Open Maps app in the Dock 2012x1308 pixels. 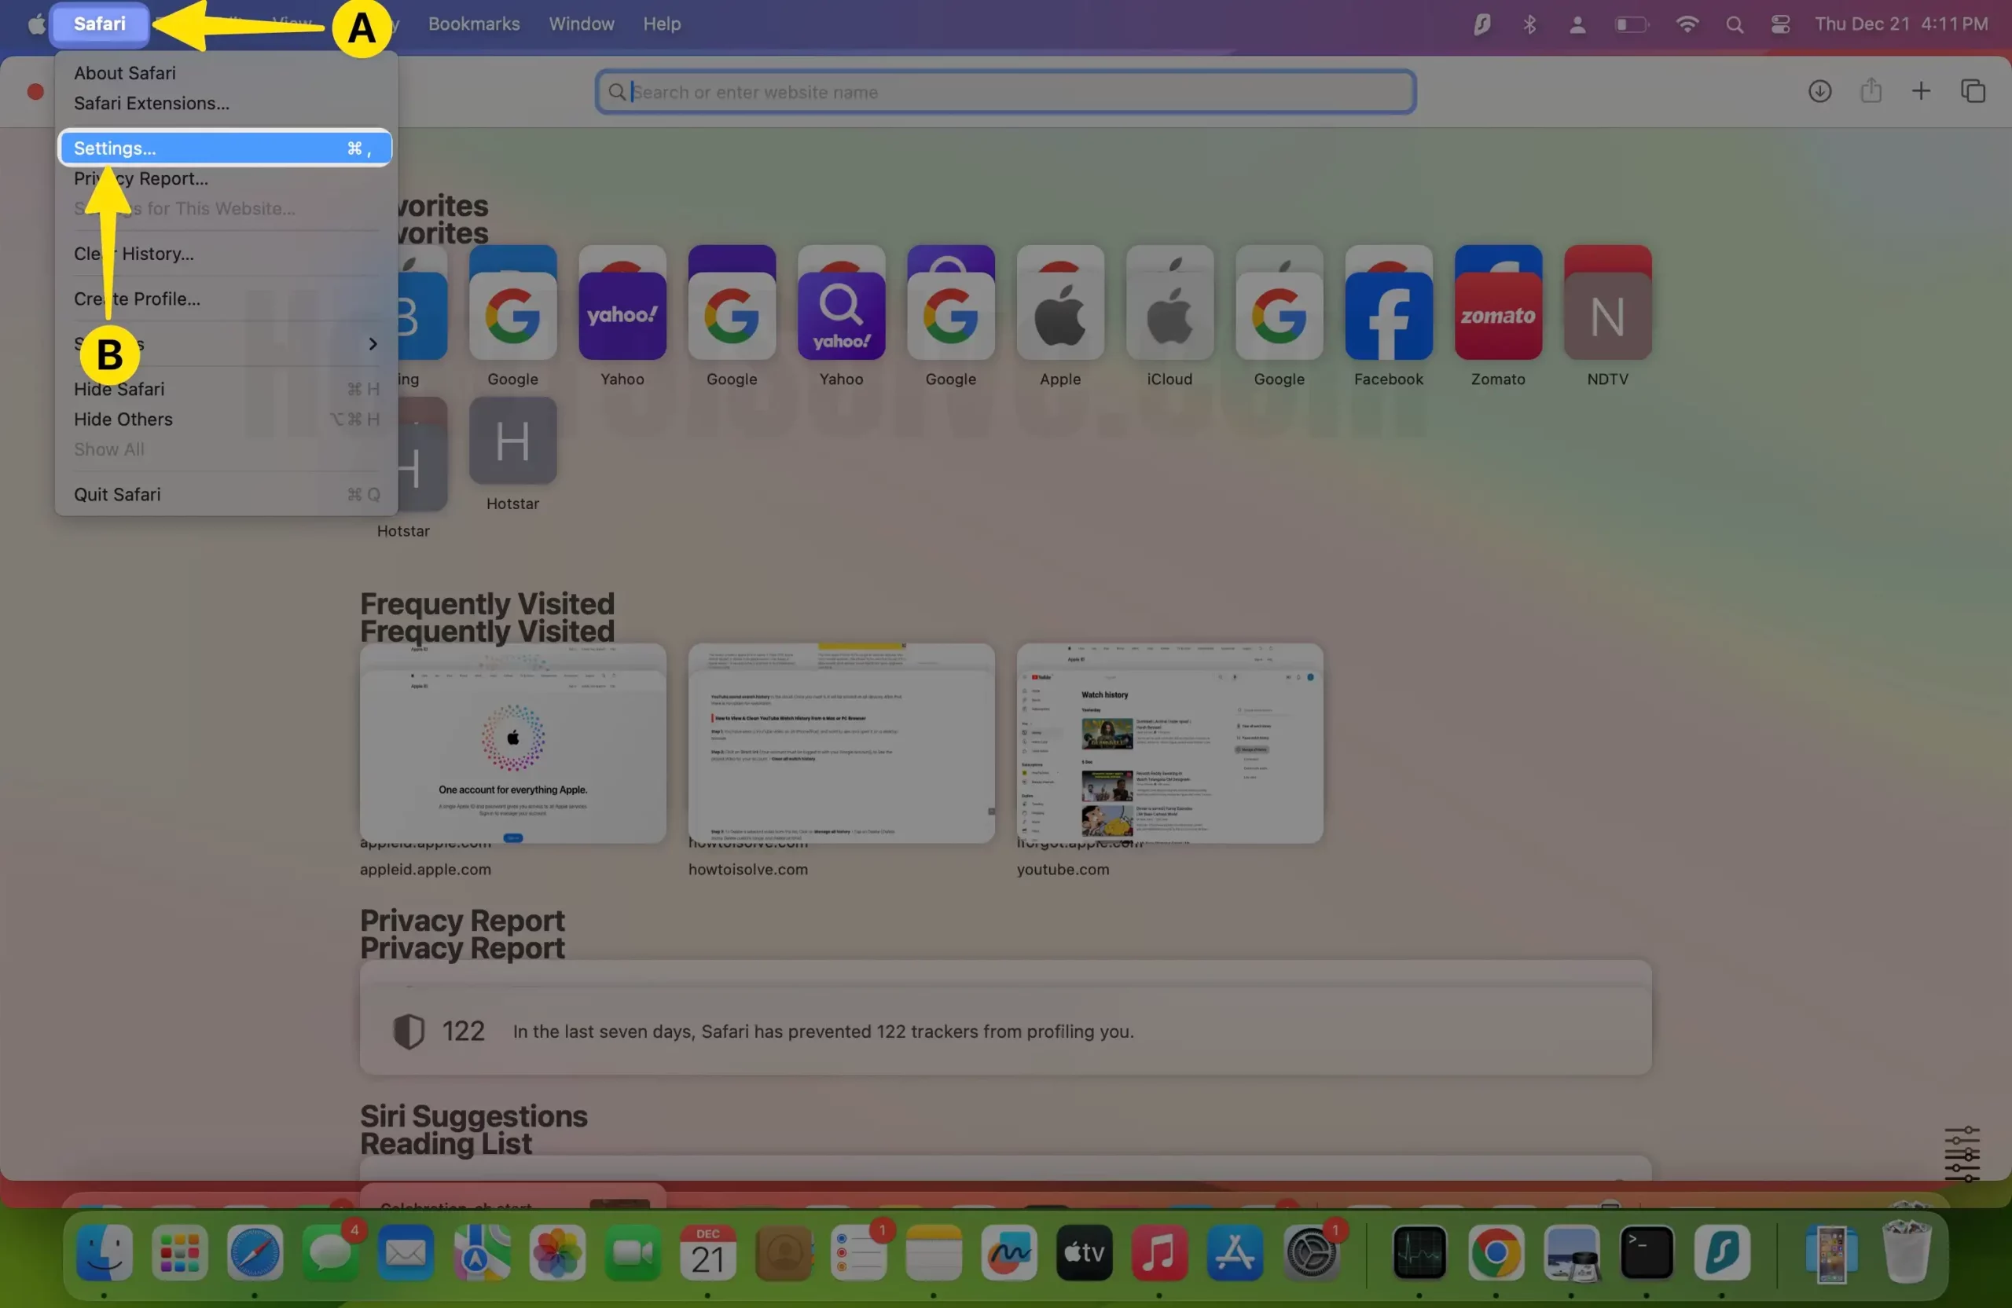(x=482, y=1252)
